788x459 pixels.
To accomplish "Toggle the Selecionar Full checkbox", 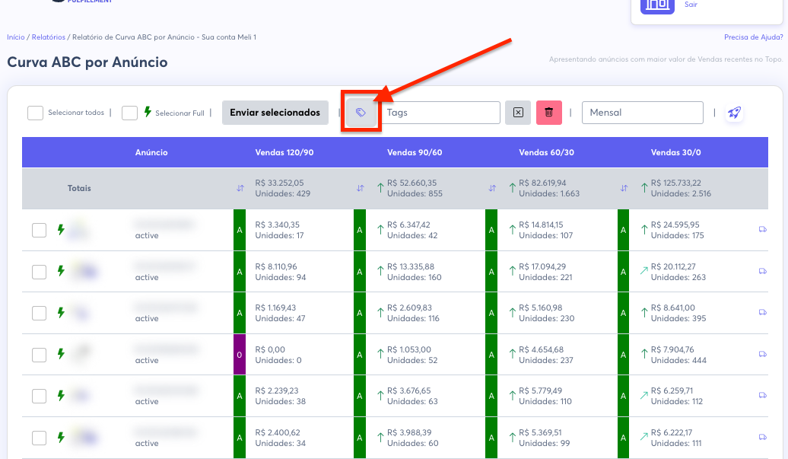I will 129,113.
